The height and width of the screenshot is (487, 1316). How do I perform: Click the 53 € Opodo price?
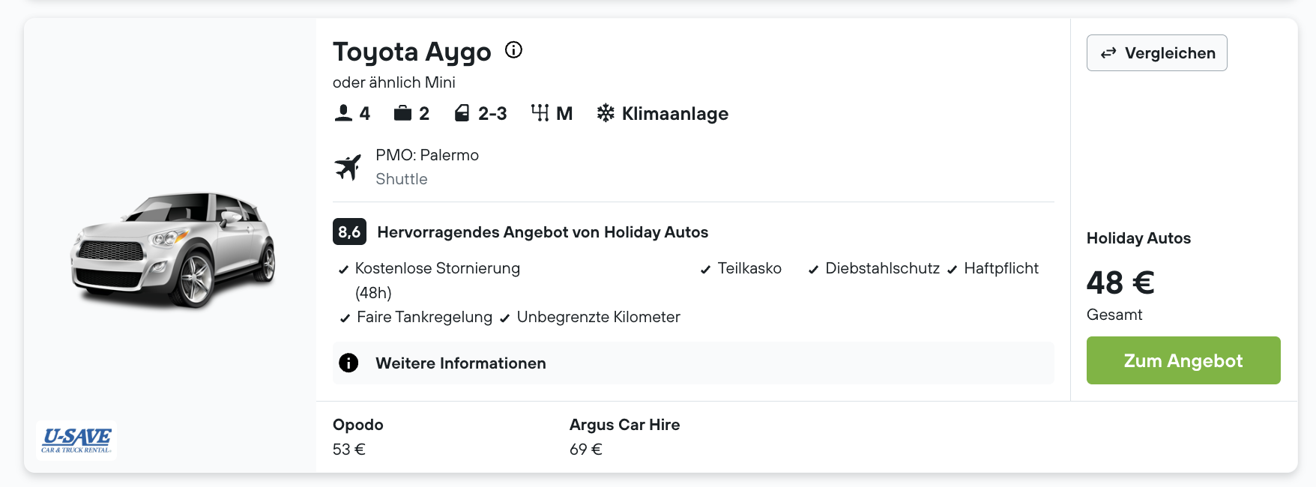click(x=349, y=450)
